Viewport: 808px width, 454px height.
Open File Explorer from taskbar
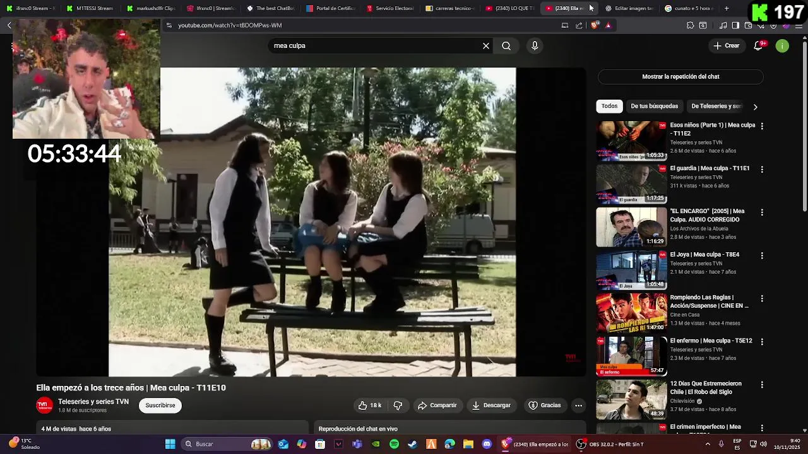pos(468,444)
